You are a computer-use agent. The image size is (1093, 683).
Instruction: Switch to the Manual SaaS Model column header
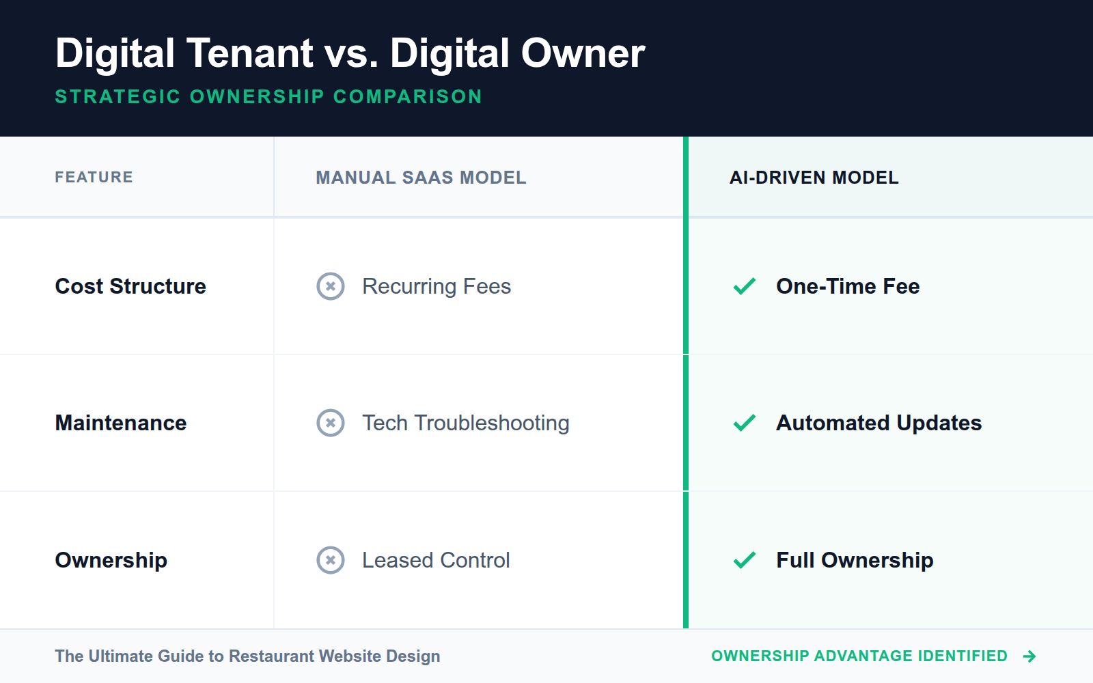click(420, 178)
